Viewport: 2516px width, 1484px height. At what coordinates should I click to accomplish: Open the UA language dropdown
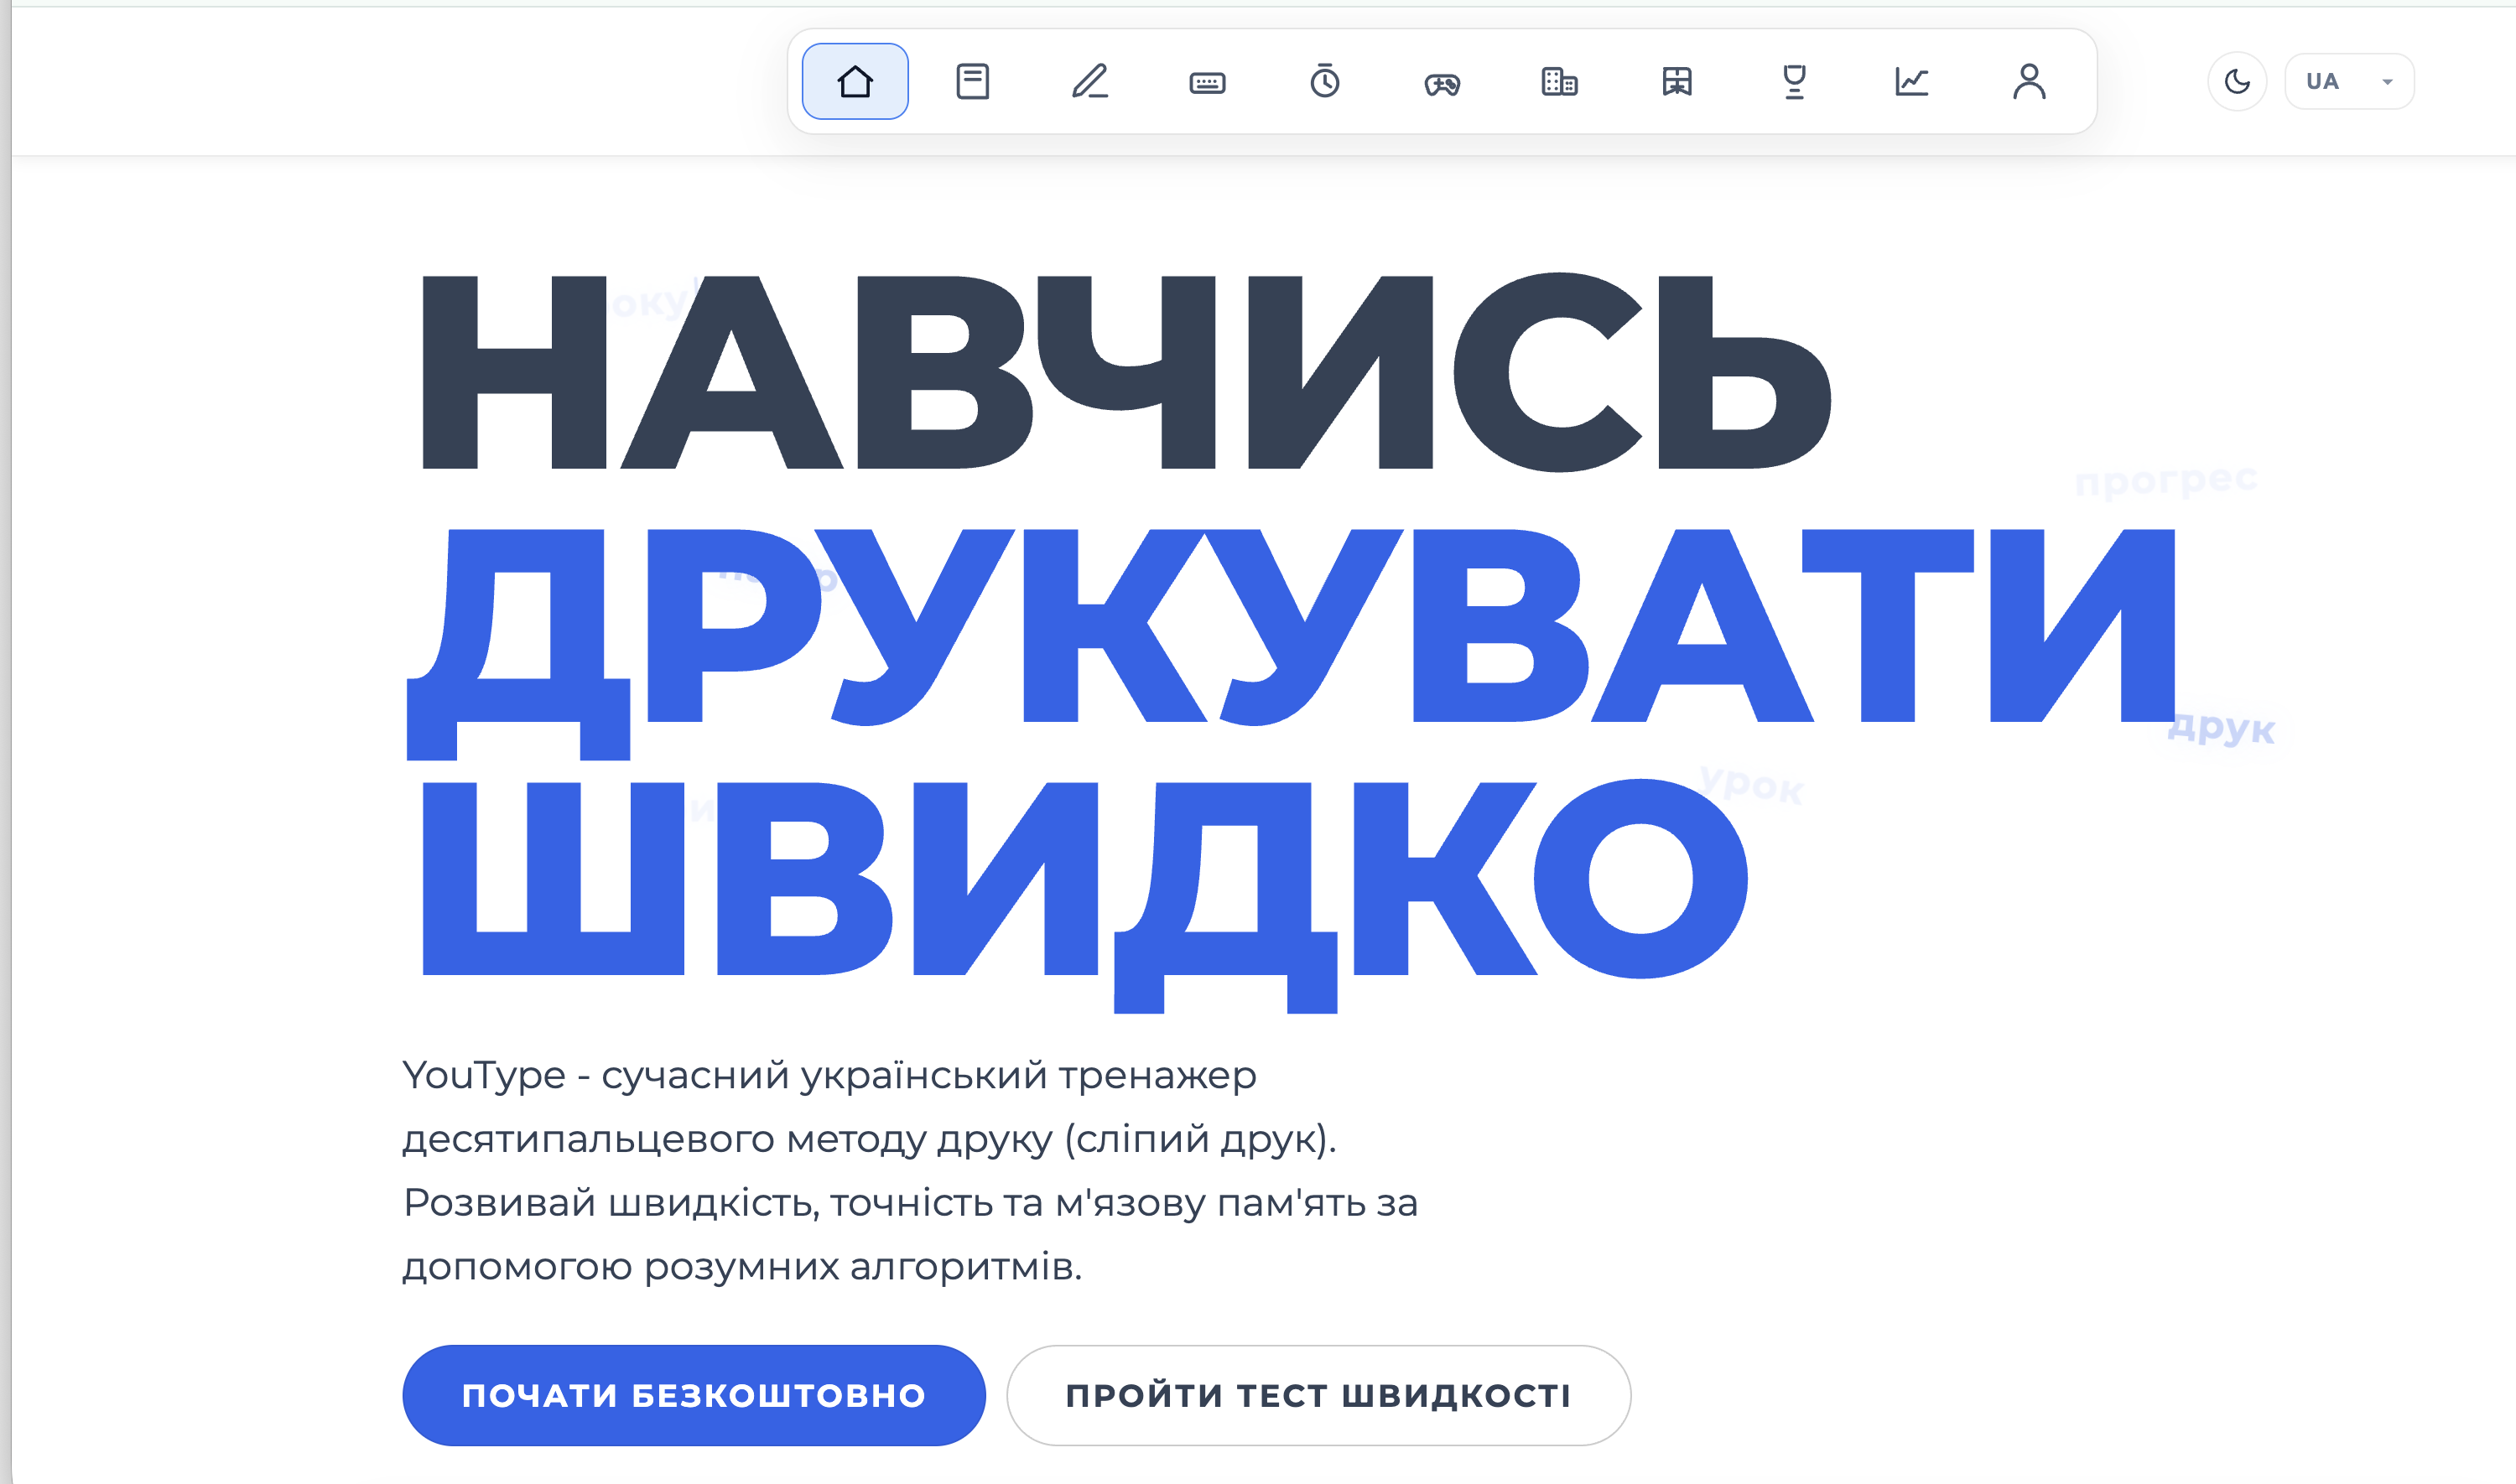click(x=2322, y=81)
